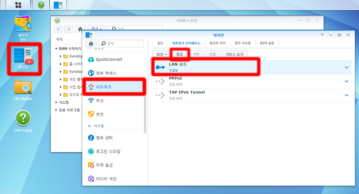Image resolution: width=359 pixels, height=194 pixels.
Task: Select the 데이터 folder in help tree
Action: [x=73, y=95]
